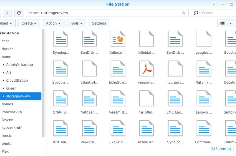Select the Netgear document icon
Viewport: 236px width, 156px height.
(89, 98)
